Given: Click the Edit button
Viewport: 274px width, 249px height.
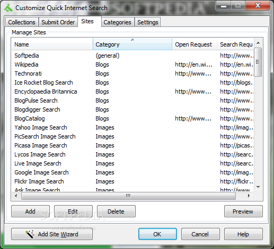Looking at the screenshot, I should 73,211.
